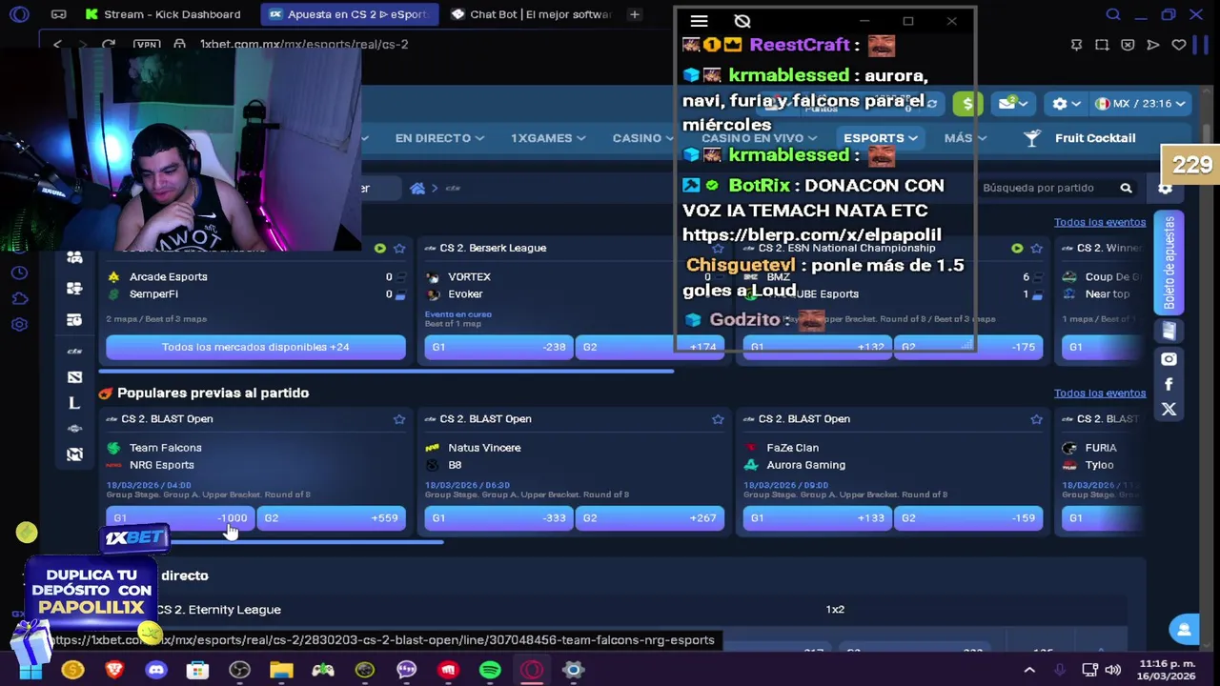Image resolution: width=1220 pixels, height=686 pixels.
Task: Open File Explorer in the taskbar
Action: [x=281, y=670]
